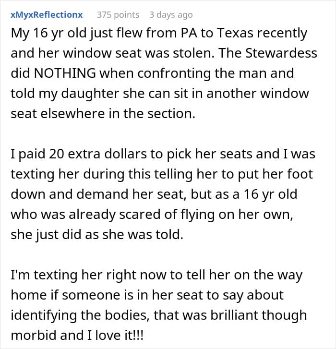Click the line 'she just did as she was told'
The image size is (336, 349).
pos(97,235)
